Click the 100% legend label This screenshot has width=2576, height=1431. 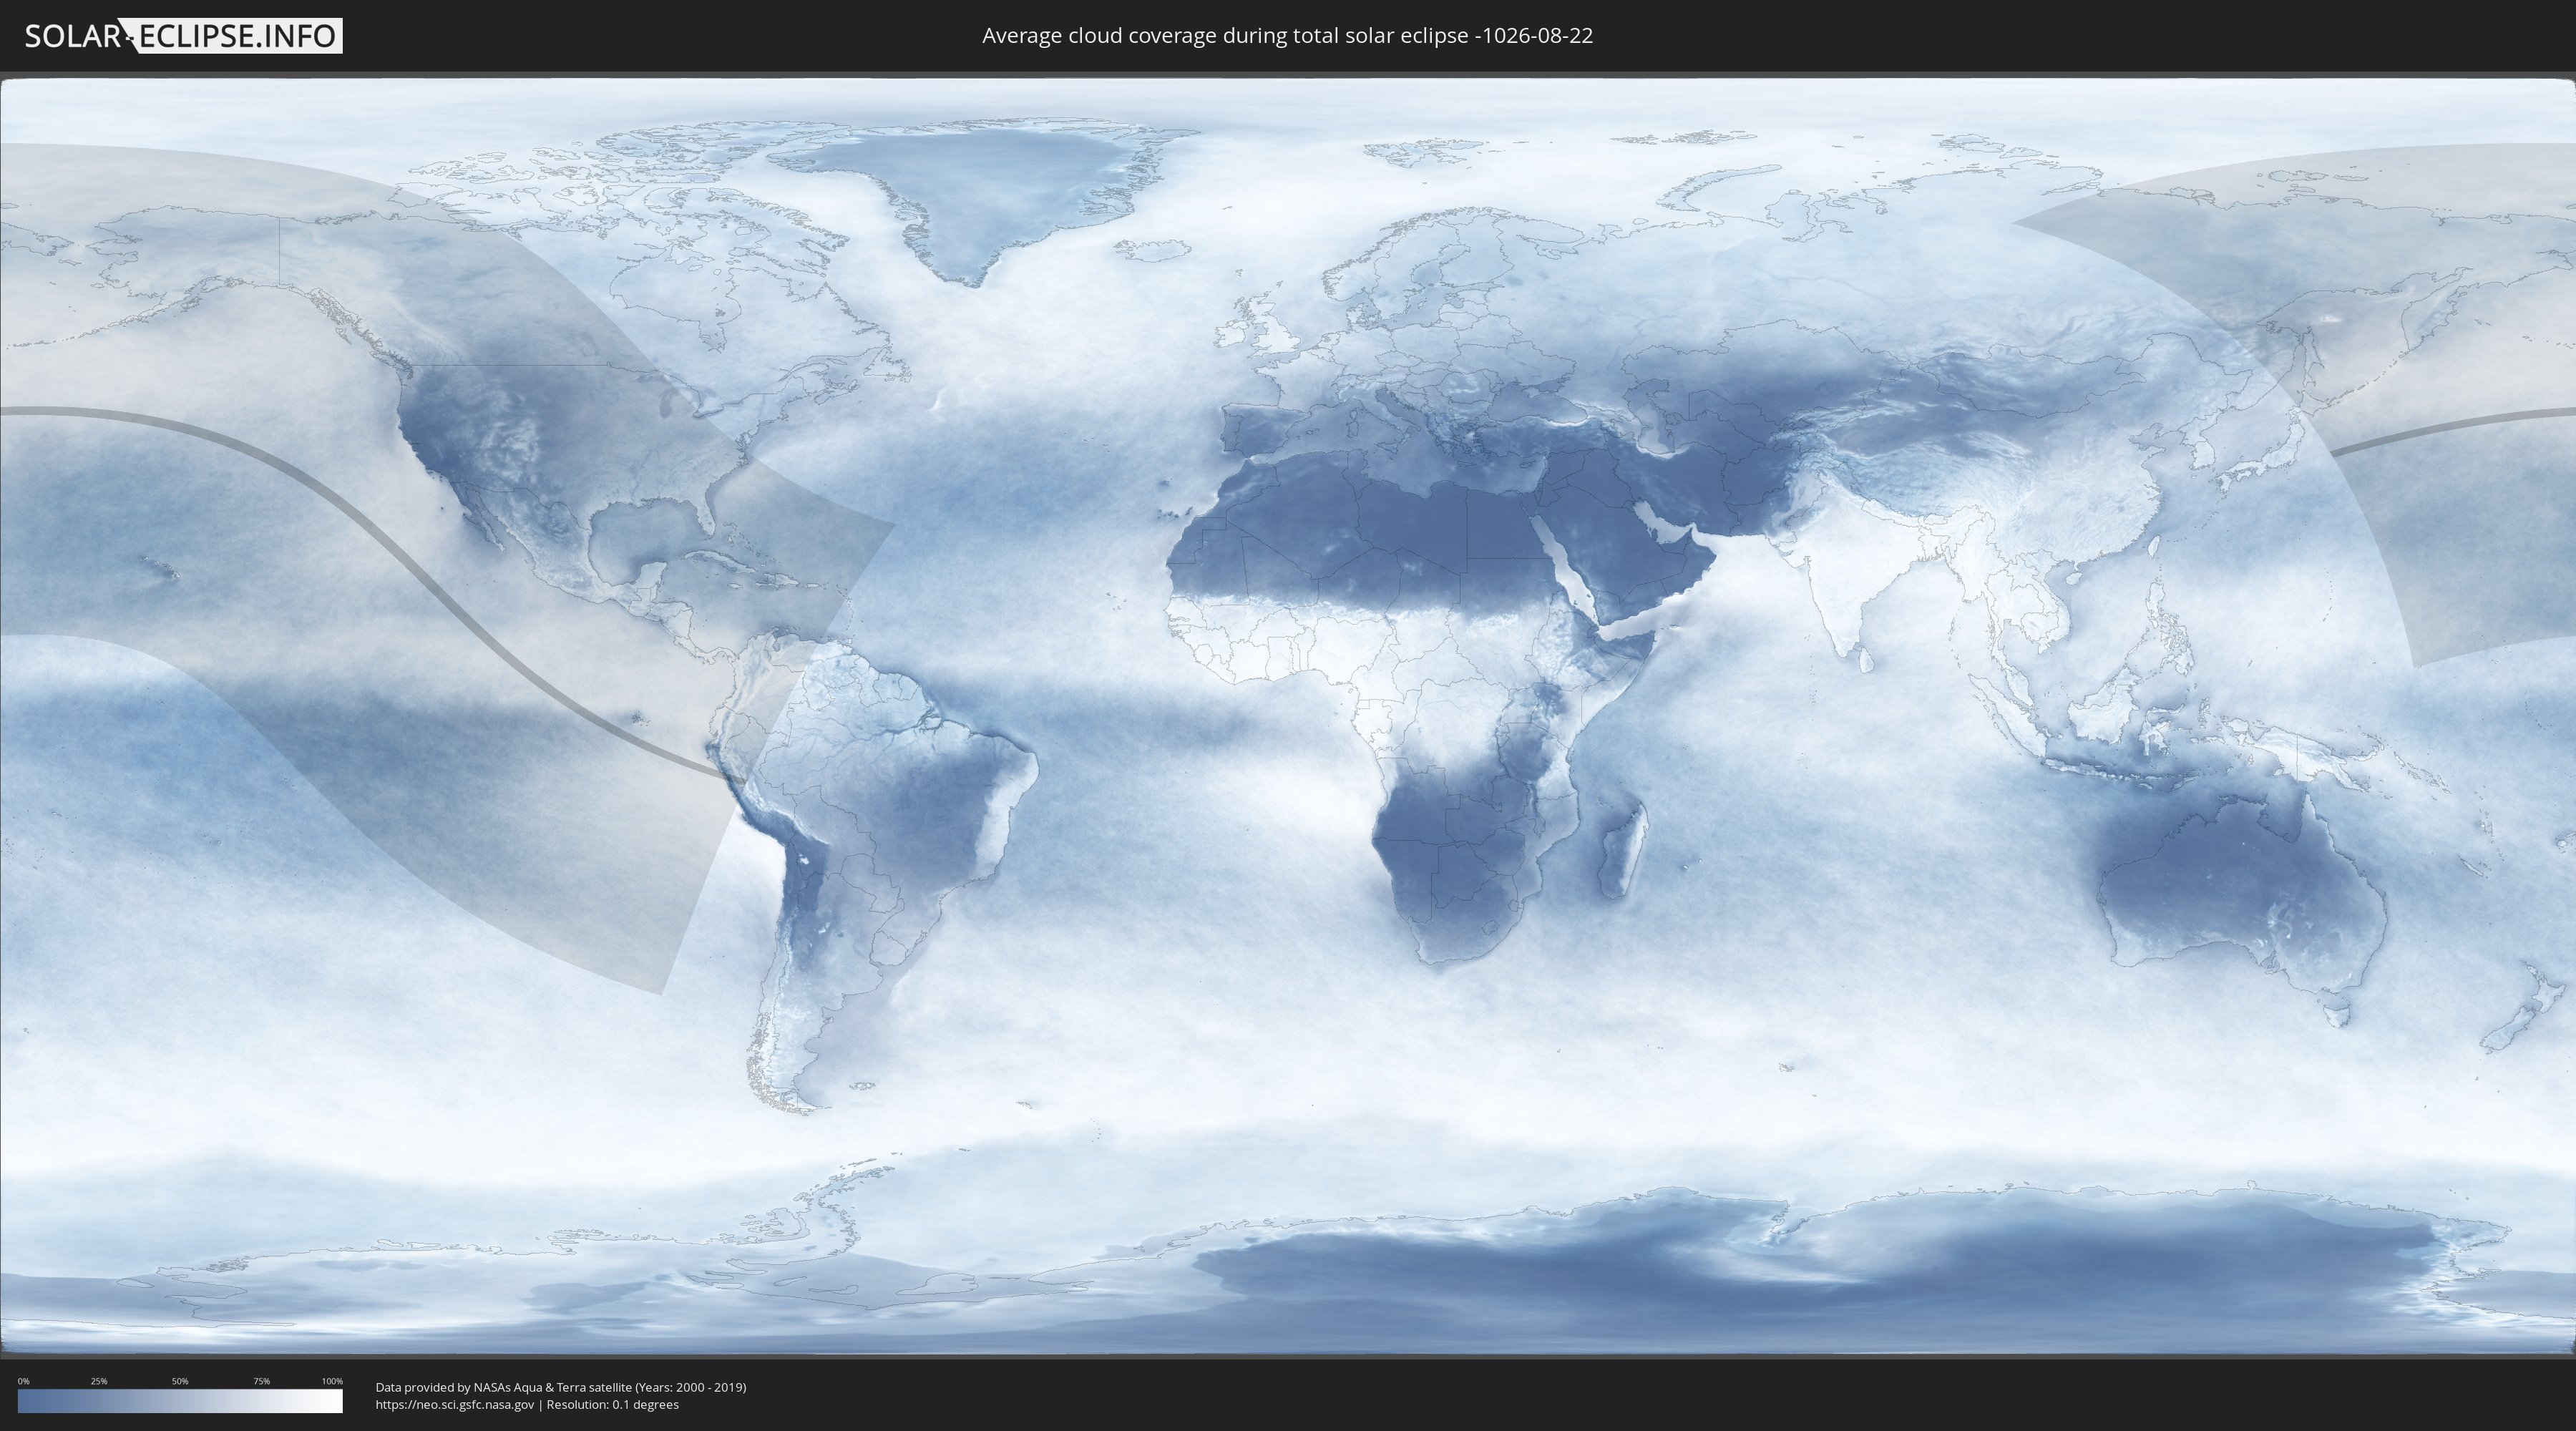coord(332,1381)
